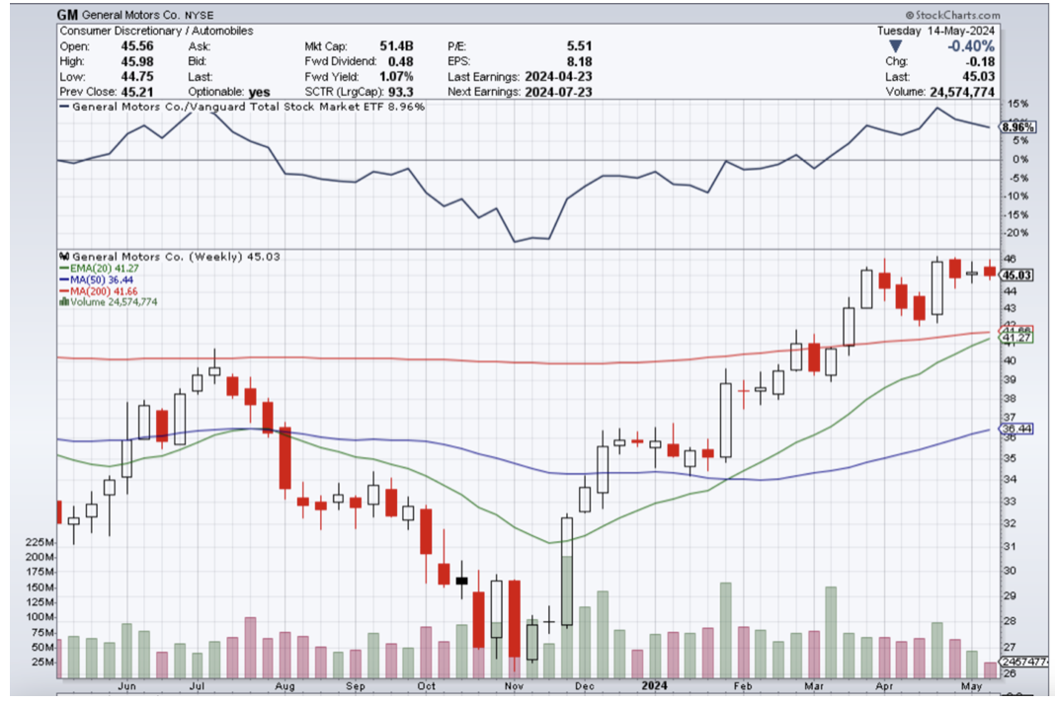1055x705 pixels.
Task: Click the Last Earnings date 2024-04-23
Action: pyautogui.click(x=558, y=77)
